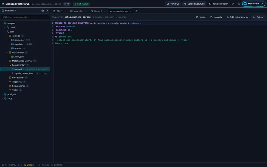
Task: Refresh the Nesneler object tree
Action: [47, 11]
